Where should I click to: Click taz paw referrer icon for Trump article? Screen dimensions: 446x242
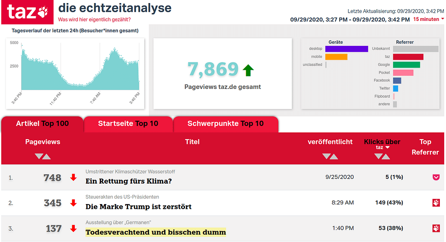click(x=436, y=203)
